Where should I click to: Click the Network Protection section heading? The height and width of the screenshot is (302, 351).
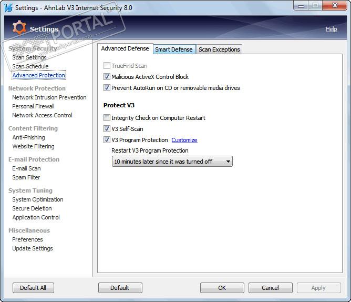click(37, 88)
